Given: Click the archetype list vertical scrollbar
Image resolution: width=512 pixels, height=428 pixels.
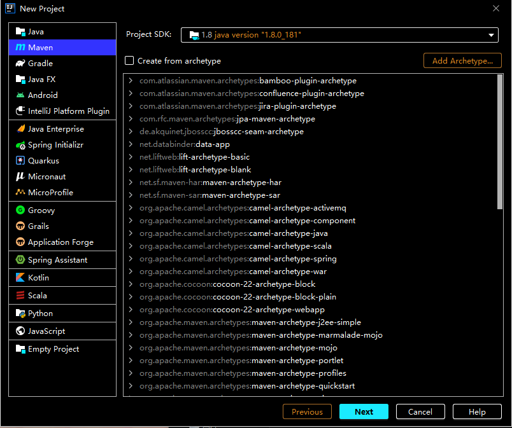Looking at the screenshot, I should click(x=500, y=142).
